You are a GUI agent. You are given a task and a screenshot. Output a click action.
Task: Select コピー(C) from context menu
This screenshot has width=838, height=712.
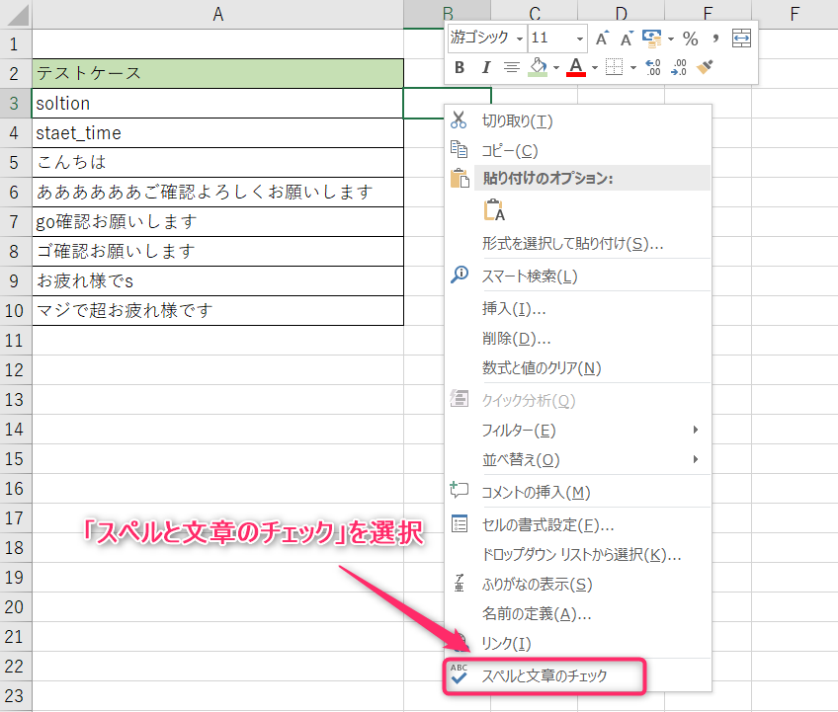[578, 151]
